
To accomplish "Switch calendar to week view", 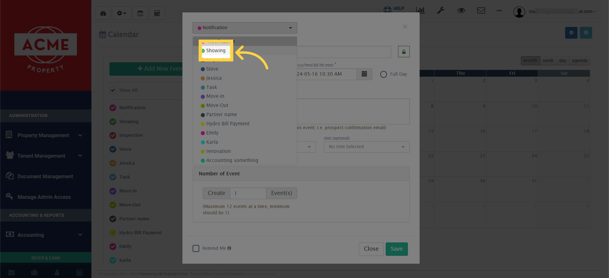I will 548,60.
